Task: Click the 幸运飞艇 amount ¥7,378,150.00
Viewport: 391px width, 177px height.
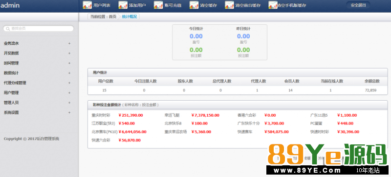Action: [x=205, y=115]
